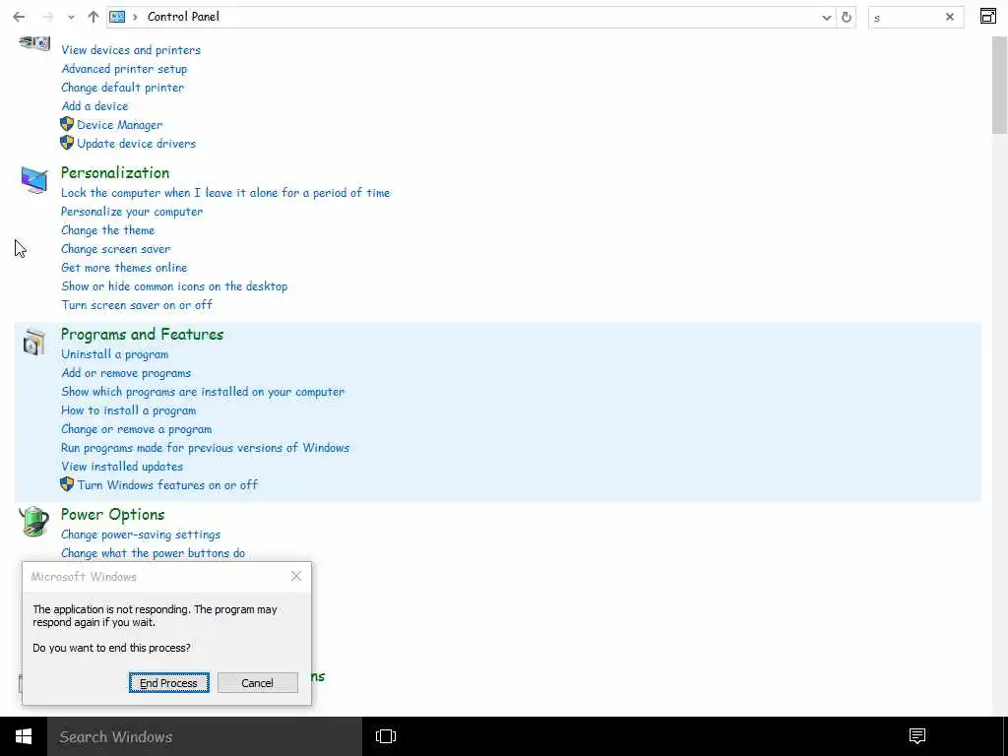Open the Programs and Features heading
Screen dimensions: 1008x756
142,335
